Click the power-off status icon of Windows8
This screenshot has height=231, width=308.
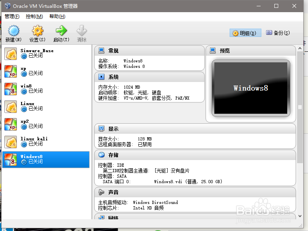click(24, 162)
